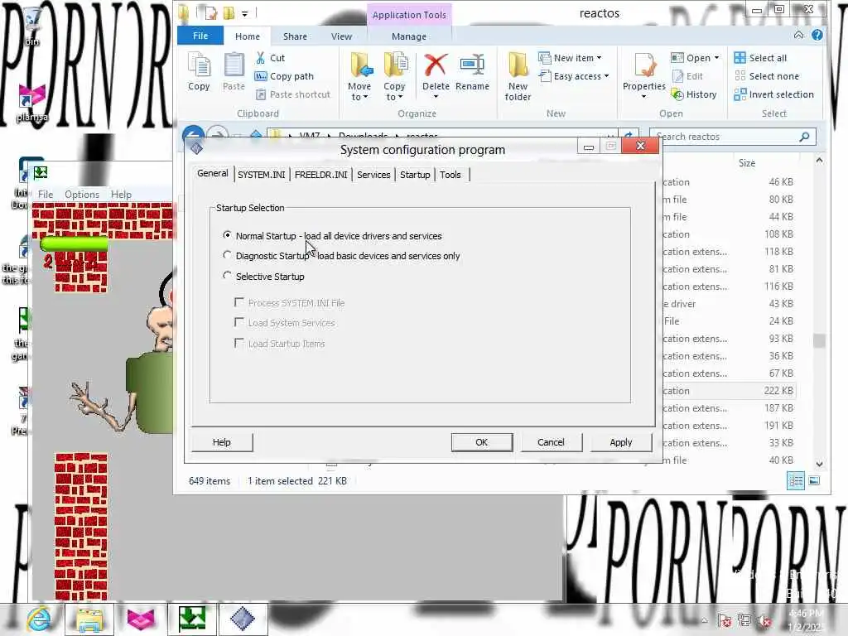
Task: Toggle Load Startup Items checkbox
Action: [x=239, y=343]
